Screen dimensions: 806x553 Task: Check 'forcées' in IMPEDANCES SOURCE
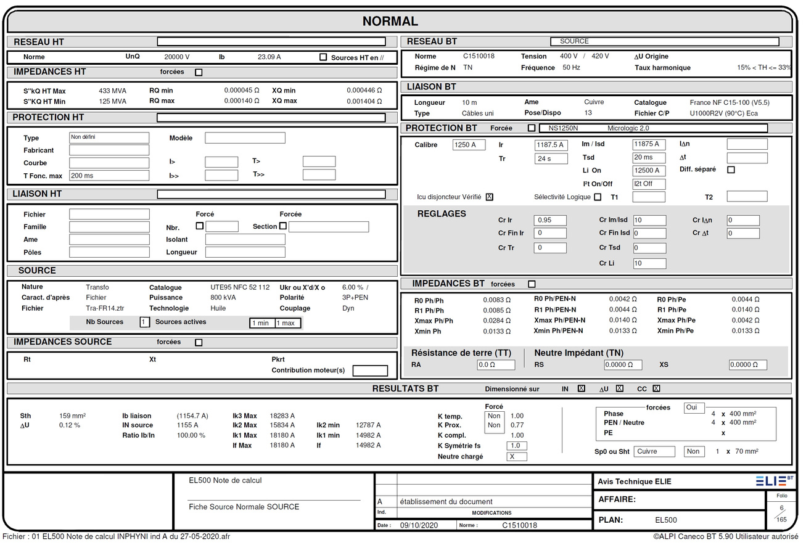(x=197, y=342)
